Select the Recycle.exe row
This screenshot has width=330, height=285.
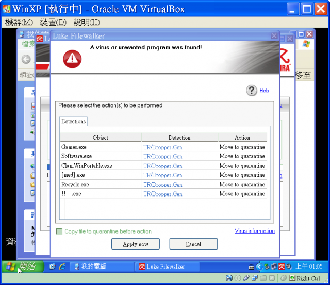pos(163,184)
